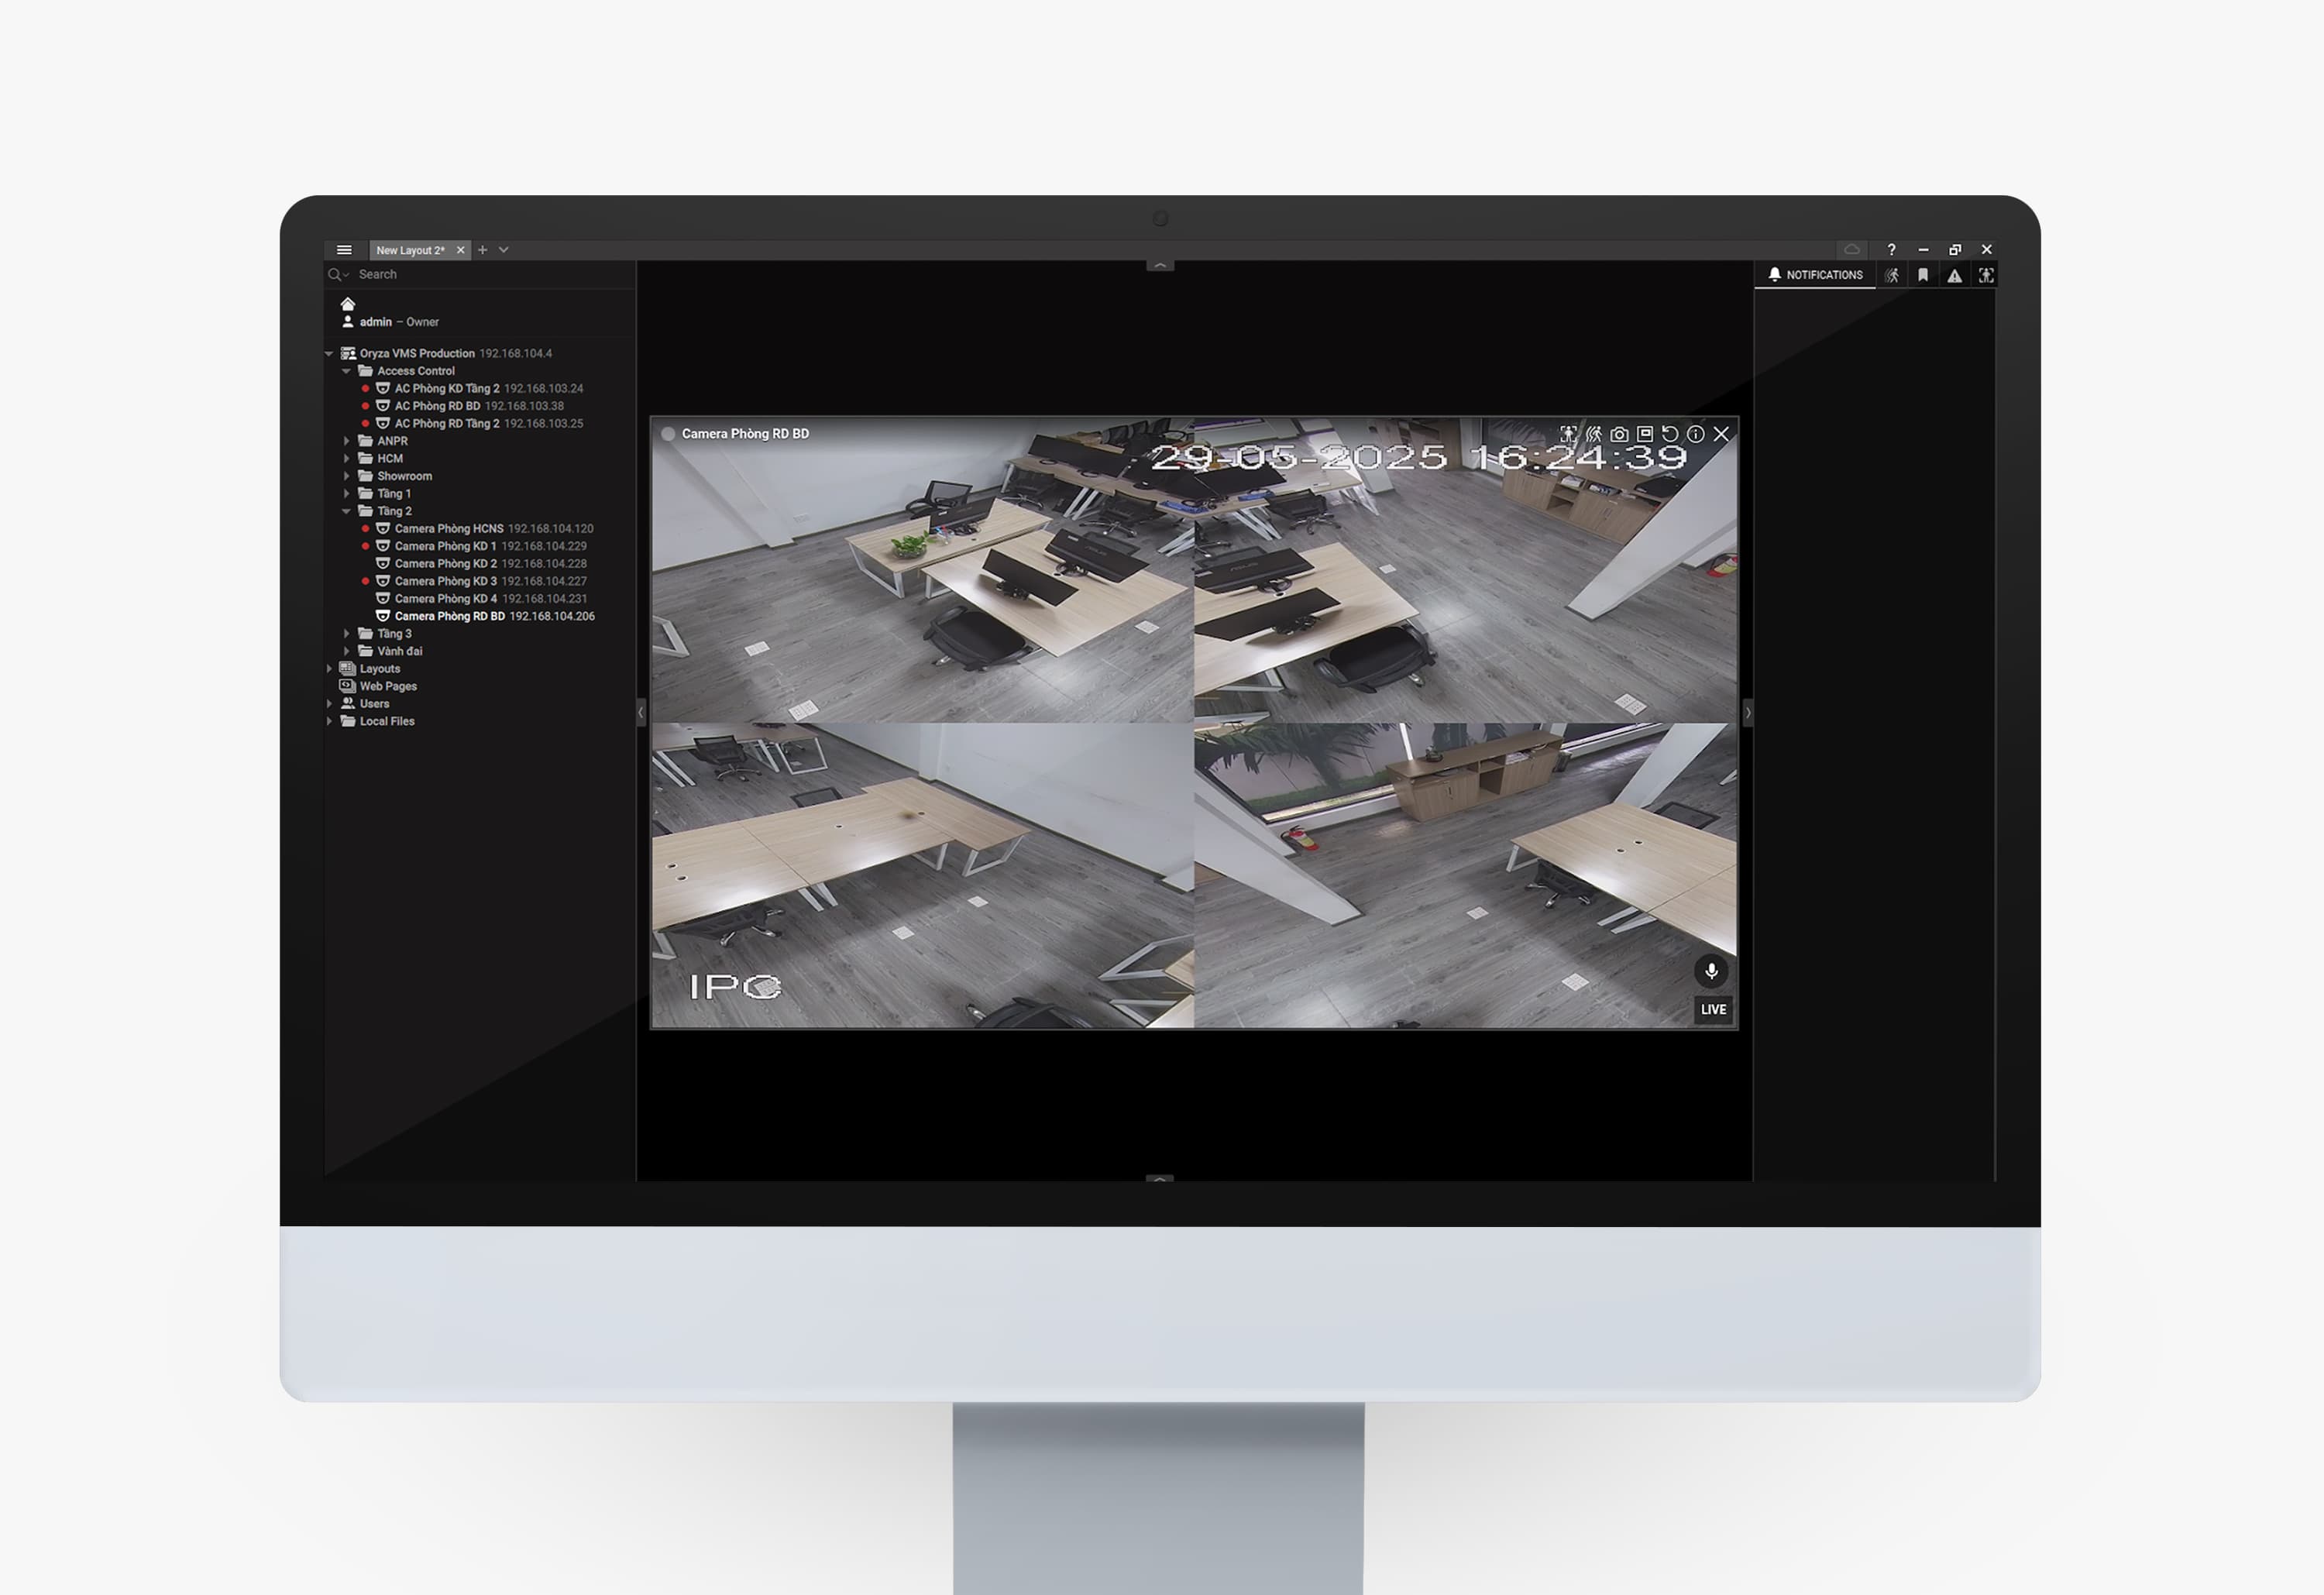Expand the HCM folder

pyautogui.click(x=346, y=458)
